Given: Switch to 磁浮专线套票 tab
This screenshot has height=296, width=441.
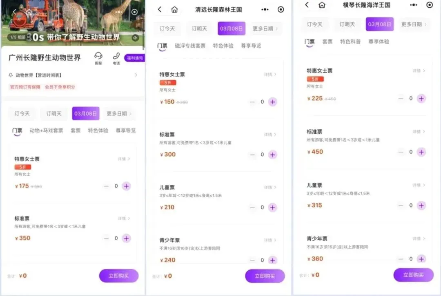Looking at the screenshot, I should pos(190,46).
